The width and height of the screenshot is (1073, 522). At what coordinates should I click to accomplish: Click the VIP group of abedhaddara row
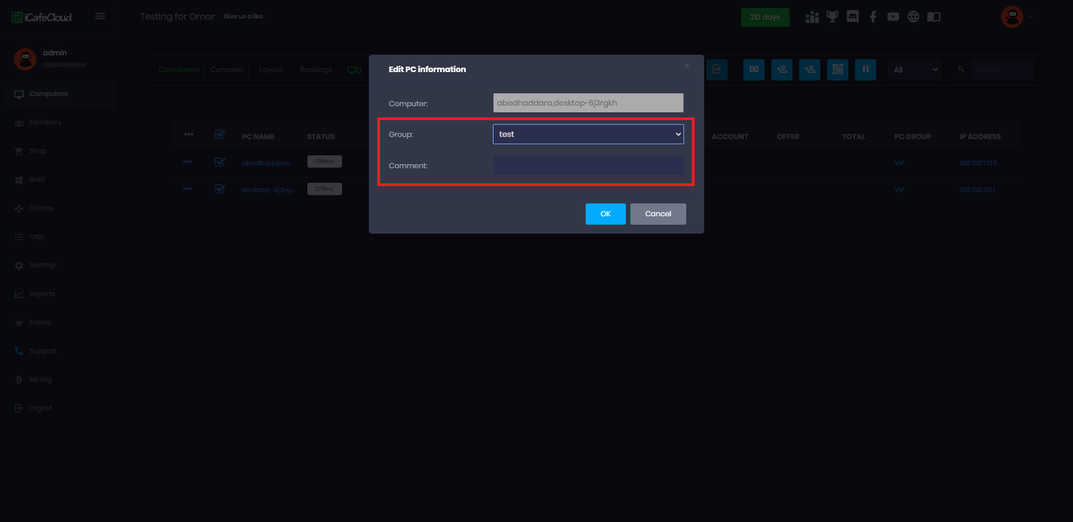[x=899, y=163]
